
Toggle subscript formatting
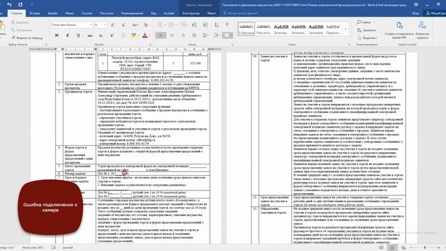pos(101,36)
